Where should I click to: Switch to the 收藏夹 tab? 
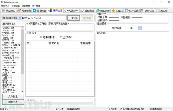(x=117, y=11)
